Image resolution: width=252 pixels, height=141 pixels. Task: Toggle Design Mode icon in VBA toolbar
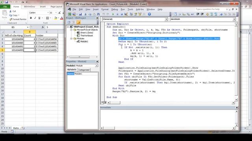pyautogui.click(x=126, y=14)
